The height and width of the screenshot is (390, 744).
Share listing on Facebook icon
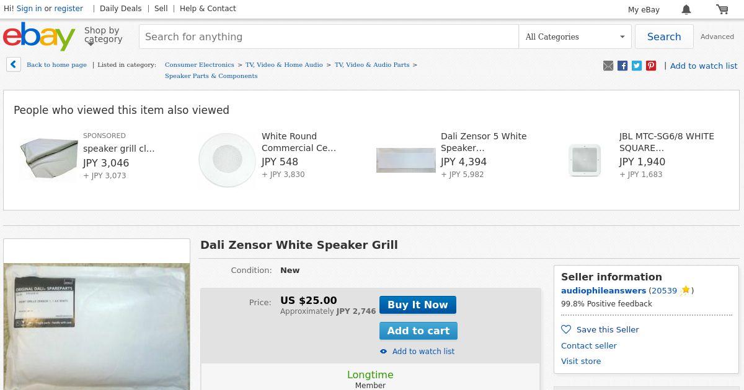click(622, 66)
